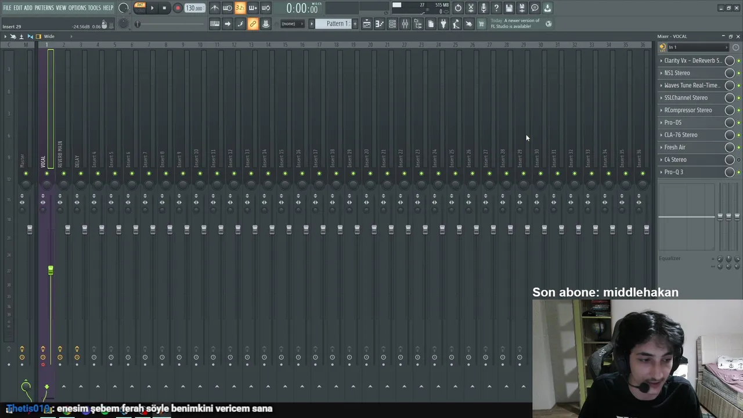
Task: Disable the Clarity Vx DeReverb effect LED
Action: (x=738, y=61)
